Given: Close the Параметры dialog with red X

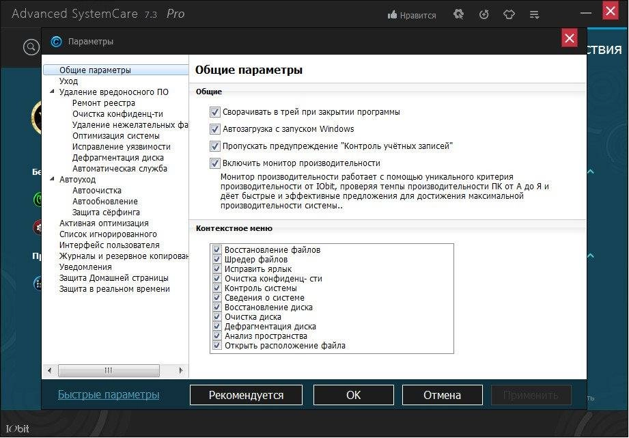Looking at the screenshot, I should pyautogui.click(x=569, y=38).
